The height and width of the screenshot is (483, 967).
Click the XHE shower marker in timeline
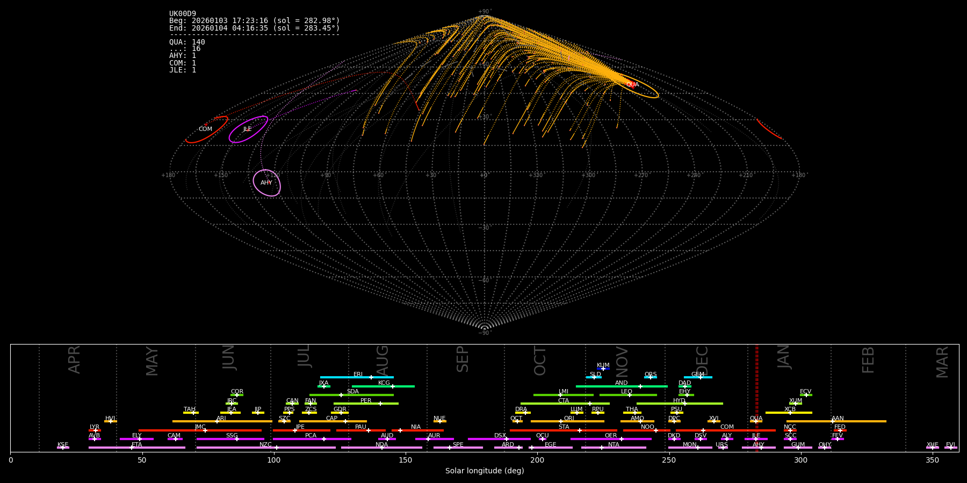pyautogui.click(x=932, y=447)
